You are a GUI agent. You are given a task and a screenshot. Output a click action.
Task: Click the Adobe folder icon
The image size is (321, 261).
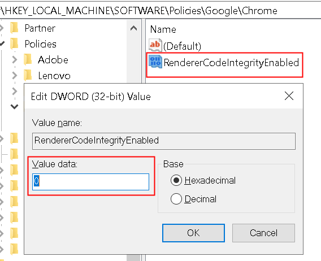tap(28, 59)
